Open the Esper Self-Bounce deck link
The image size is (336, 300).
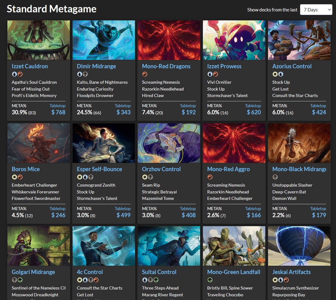pos(99,169)
